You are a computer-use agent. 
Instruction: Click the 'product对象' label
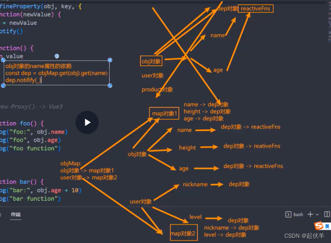coord(157,90)
